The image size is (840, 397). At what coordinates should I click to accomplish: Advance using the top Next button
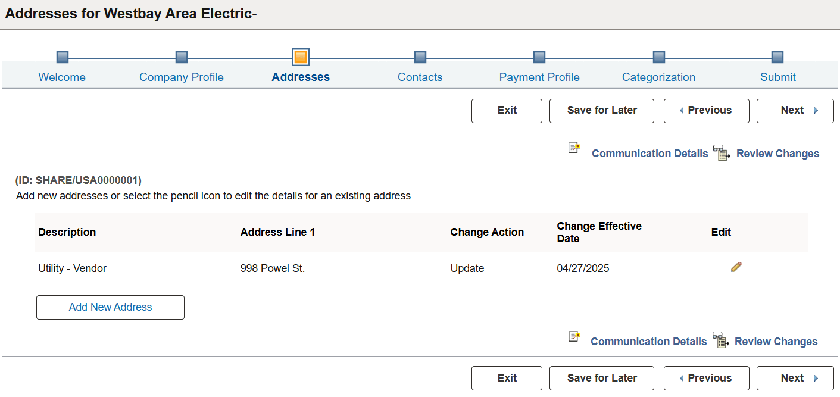coord(795,111)
